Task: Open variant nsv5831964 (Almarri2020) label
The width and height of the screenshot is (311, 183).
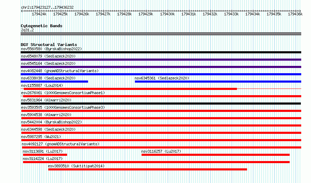Action: click(46, 100)
